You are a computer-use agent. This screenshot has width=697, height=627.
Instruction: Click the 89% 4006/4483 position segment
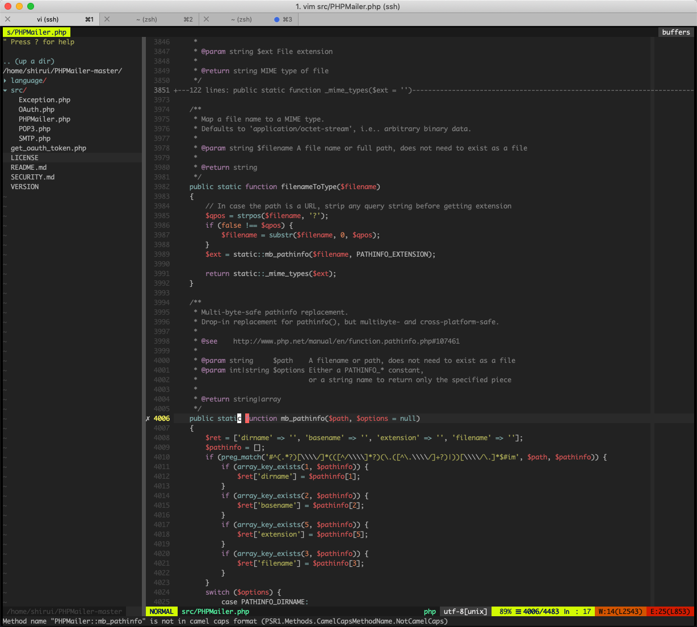543,612
